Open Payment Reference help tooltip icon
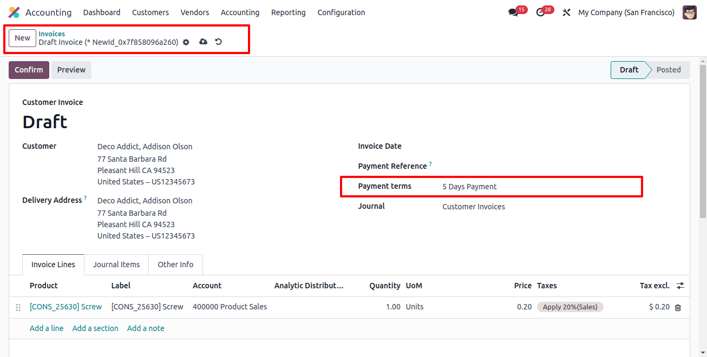Image resolution: width=707 pixels, height=357 pixels. tap(431, 163)
